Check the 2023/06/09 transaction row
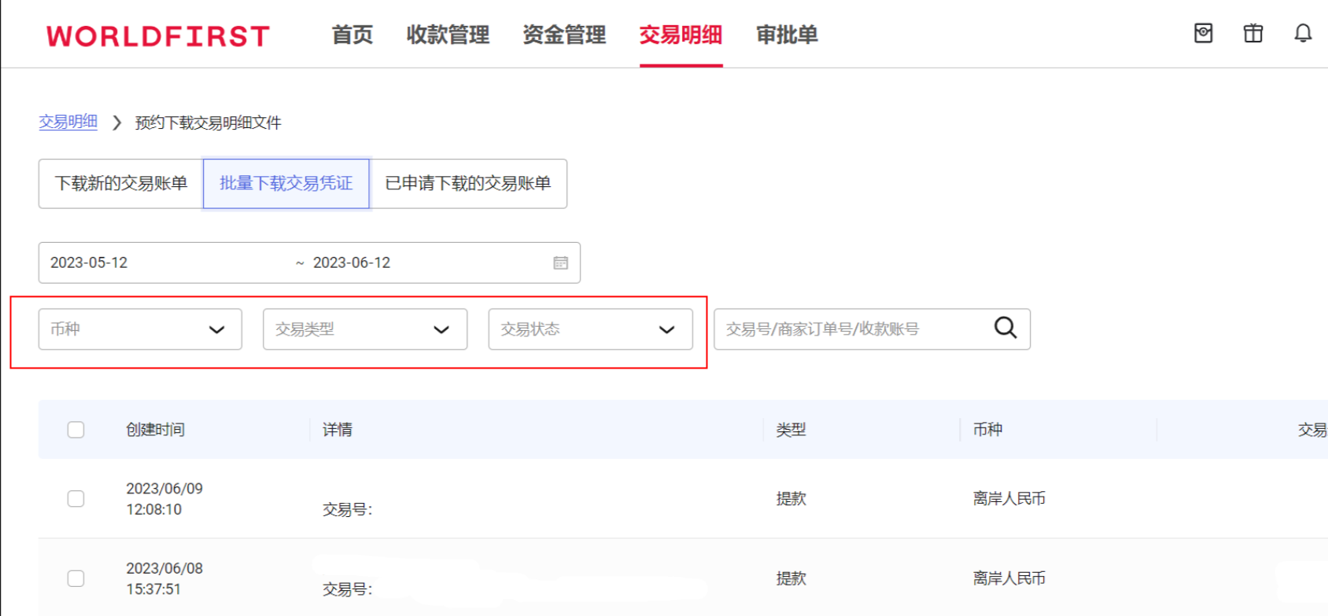The width and height of the screenshot is (1328, 616). [x=76, y=499]
